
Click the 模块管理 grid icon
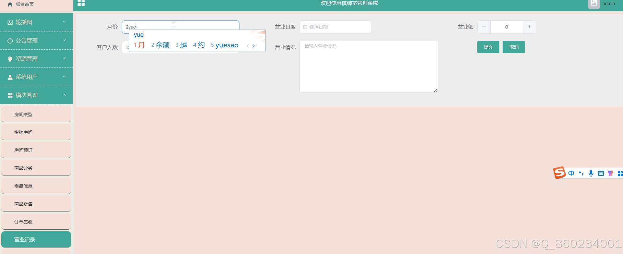(x=10, y=95)
